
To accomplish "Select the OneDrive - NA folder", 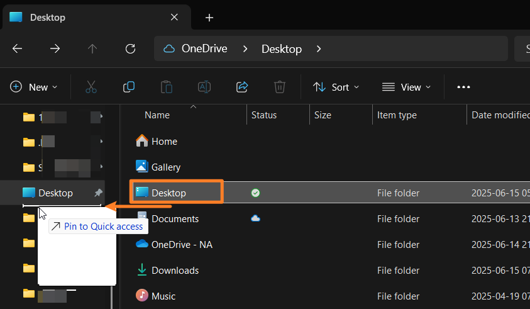I will coord(182,245).
